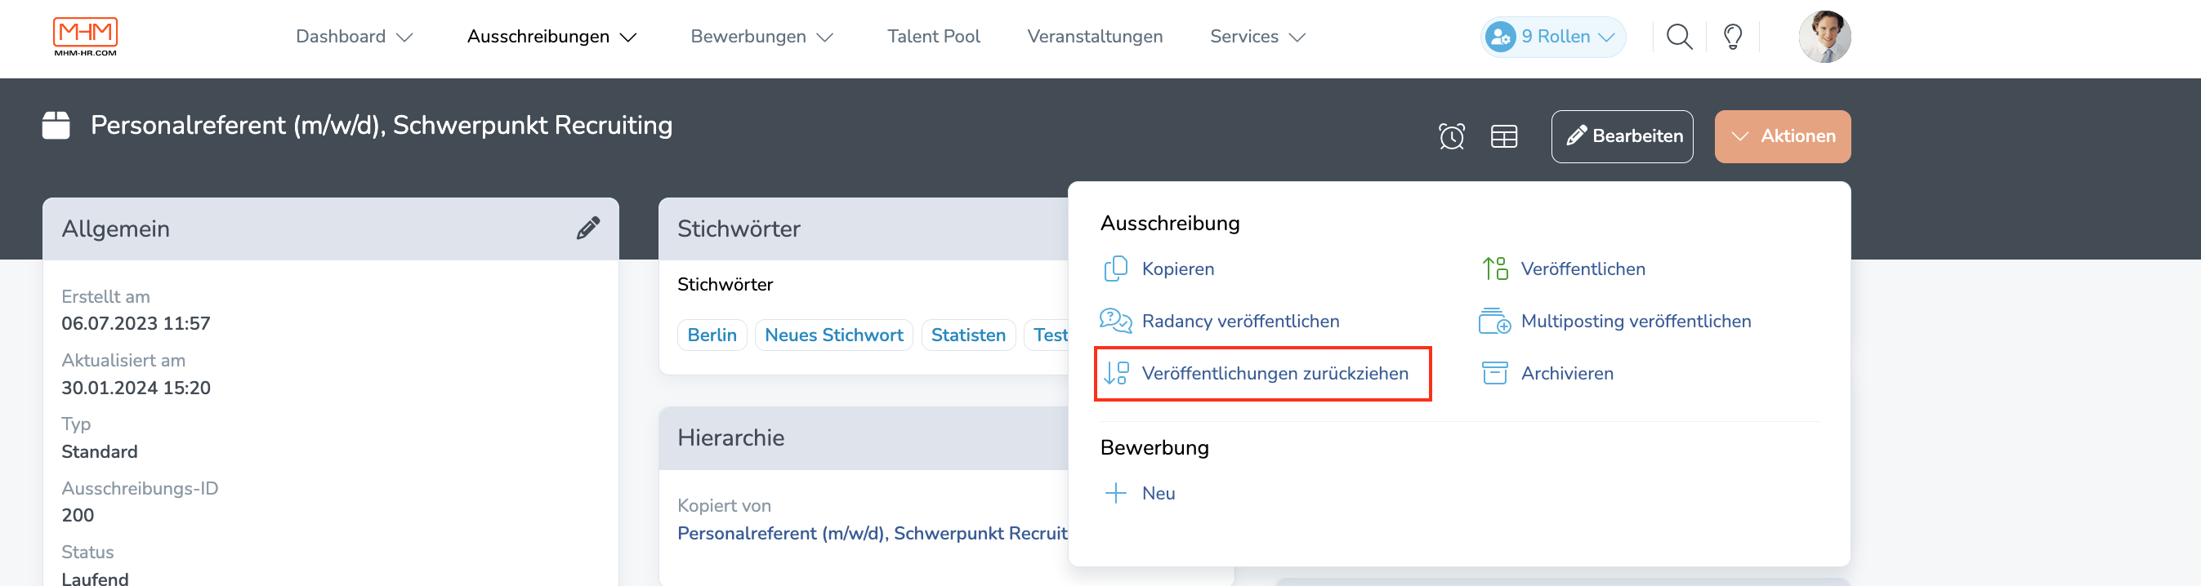Collapse the Aktionen dropdown button
2201x586 pixels.
(1783, 136)
